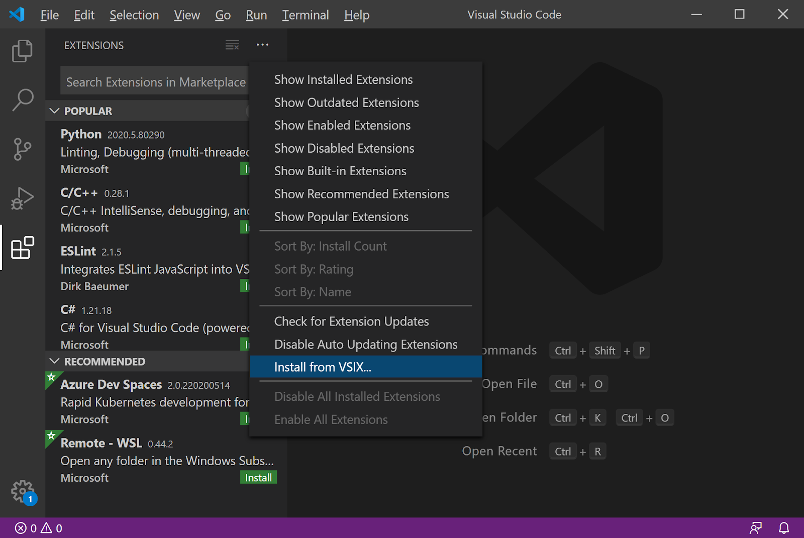
Task: Select Disable Auto Updating Extensions
Action: [366, 345]
